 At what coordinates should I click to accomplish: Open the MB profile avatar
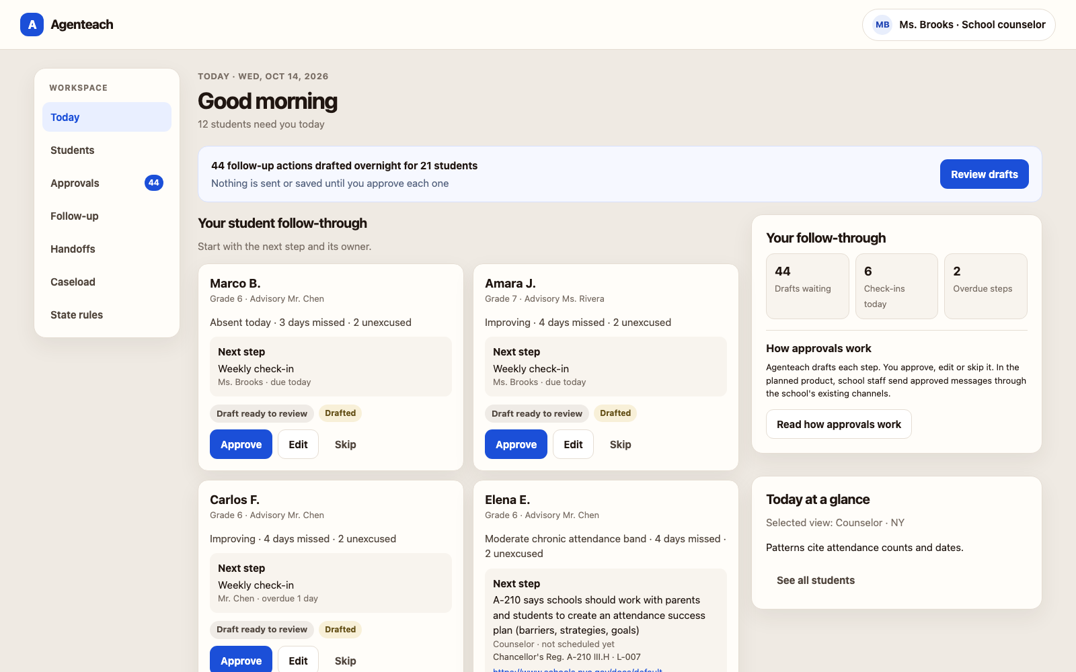tap(882, 25)
